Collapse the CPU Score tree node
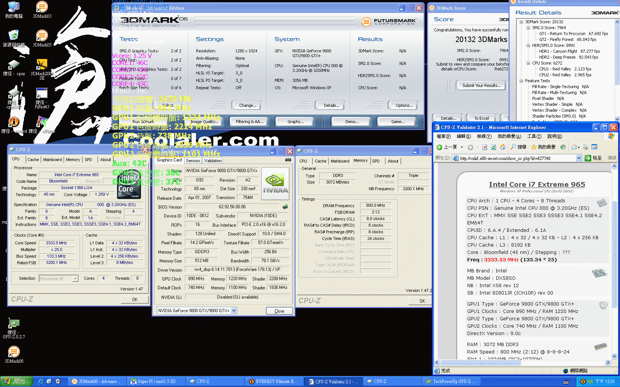Screen dimensions: 620x387 click(x=528, y=63)
